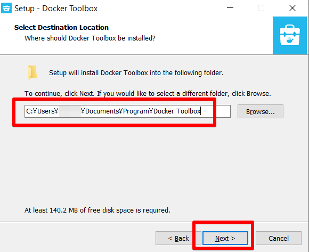Click inside the destination folder path field

[x=127, y=111]
